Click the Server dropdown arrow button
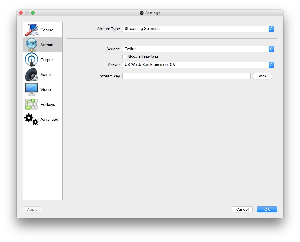This screenshot has width=300, height=242. pyautogui.click(x=271, y=65)
